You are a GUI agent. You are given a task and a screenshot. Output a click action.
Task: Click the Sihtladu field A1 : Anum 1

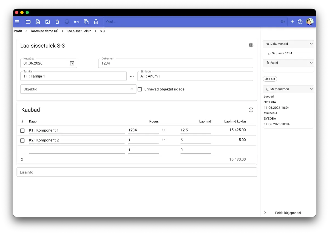195,76
